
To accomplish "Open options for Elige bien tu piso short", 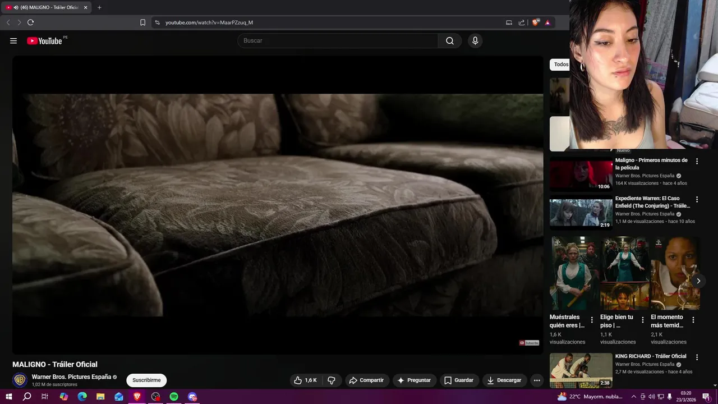I will (643, 320).
